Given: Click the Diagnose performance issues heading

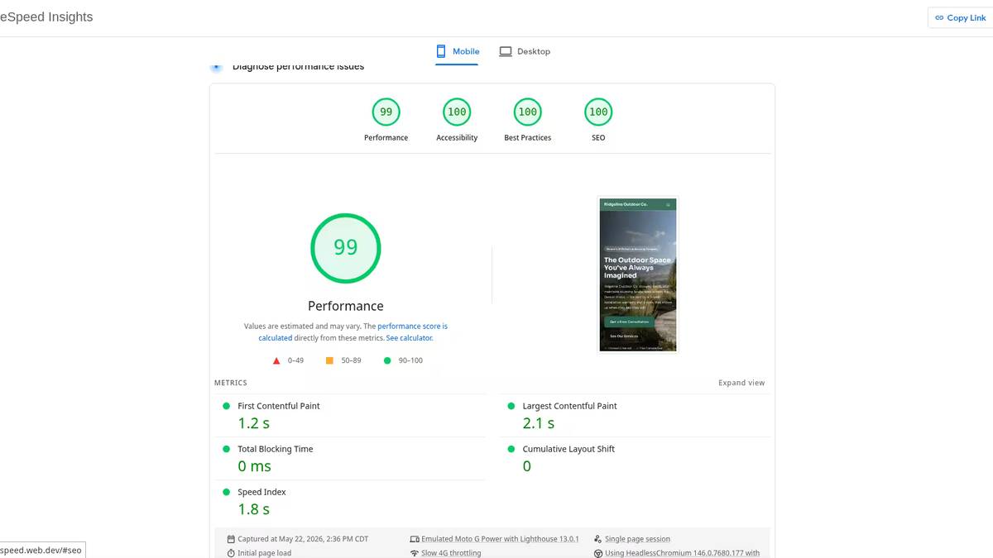Looking at the screenshot, I should [298, 66].
